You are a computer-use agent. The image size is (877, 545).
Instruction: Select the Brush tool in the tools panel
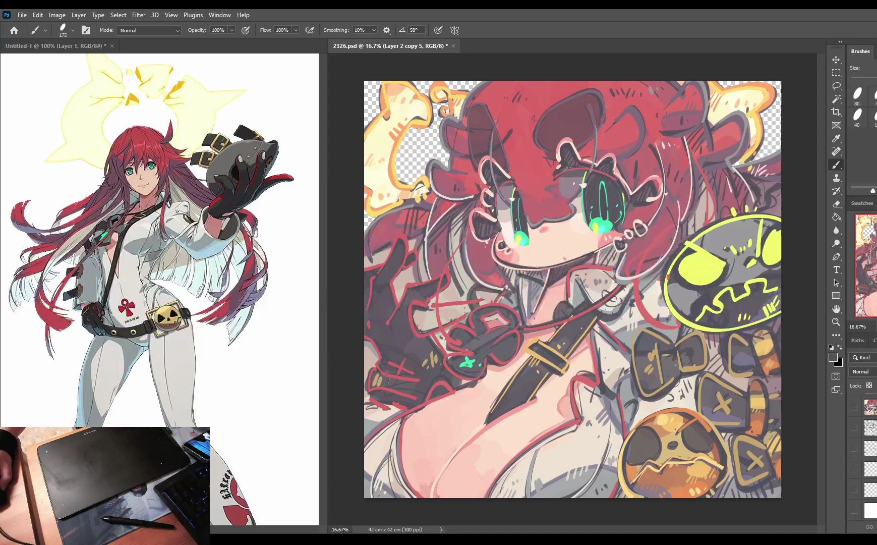(836, 165)
